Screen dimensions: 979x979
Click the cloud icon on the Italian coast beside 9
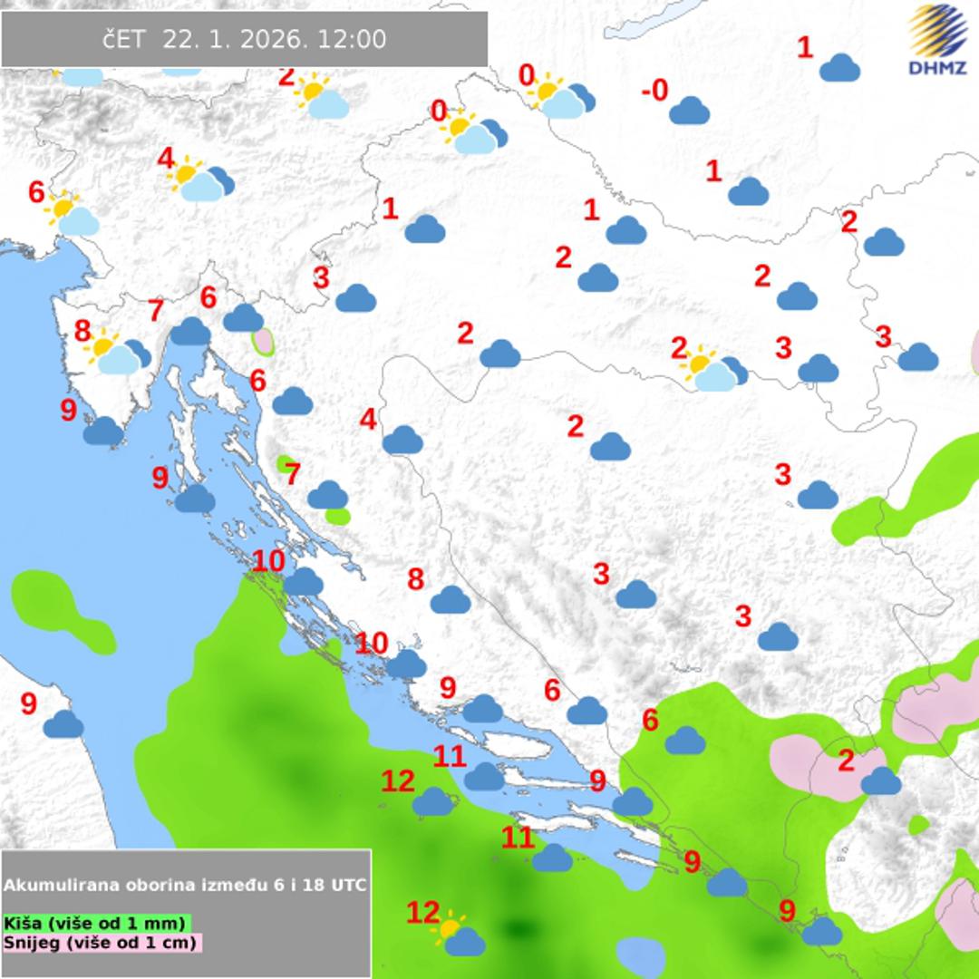[x=63, y=724]
